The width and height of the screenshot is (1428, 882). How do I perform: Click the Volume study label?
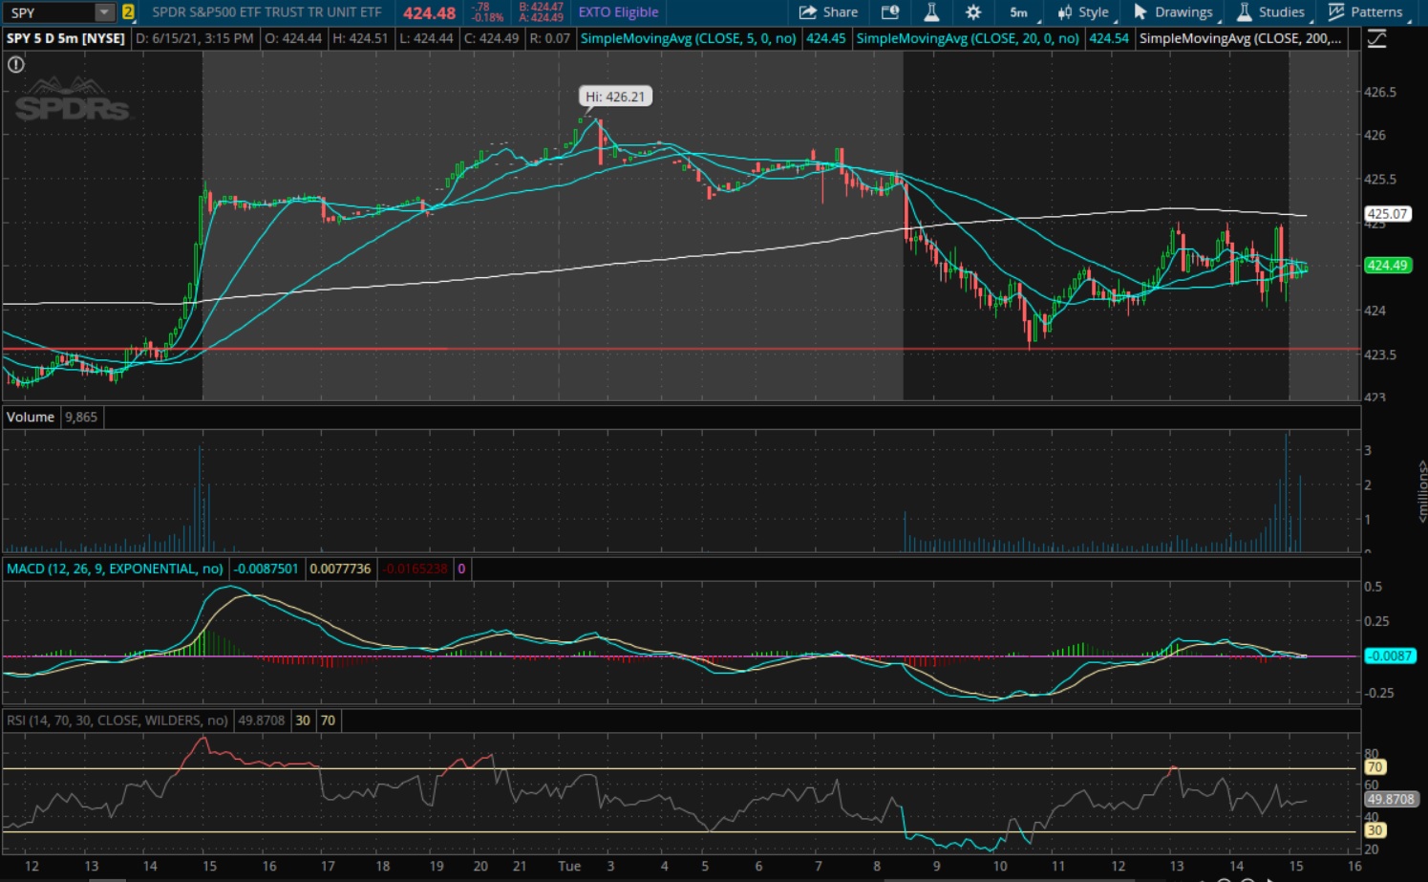(x=31, y=417)
